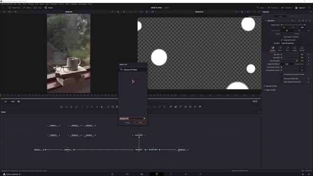Viewport: 313px width, 176px height.
Task: Open the Image tab in Inspector
Action: [x=294, y=49]
